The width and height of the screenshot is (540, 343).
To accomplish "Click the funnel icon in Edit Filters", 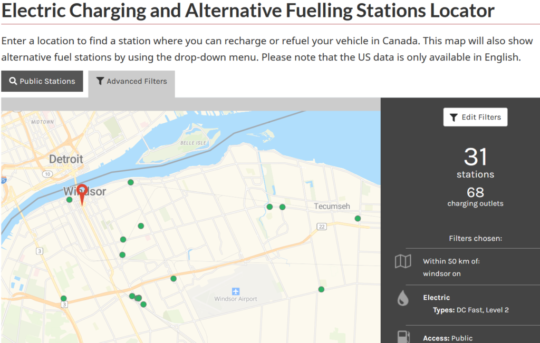I will [454, 117].
